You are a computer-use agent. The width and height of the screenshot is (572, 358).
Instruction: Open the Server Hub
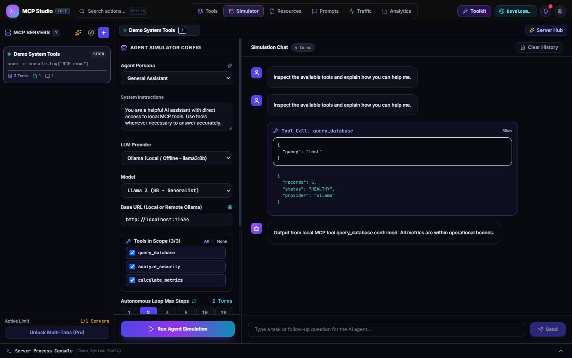pyautogui.click(x=546, y=30)
